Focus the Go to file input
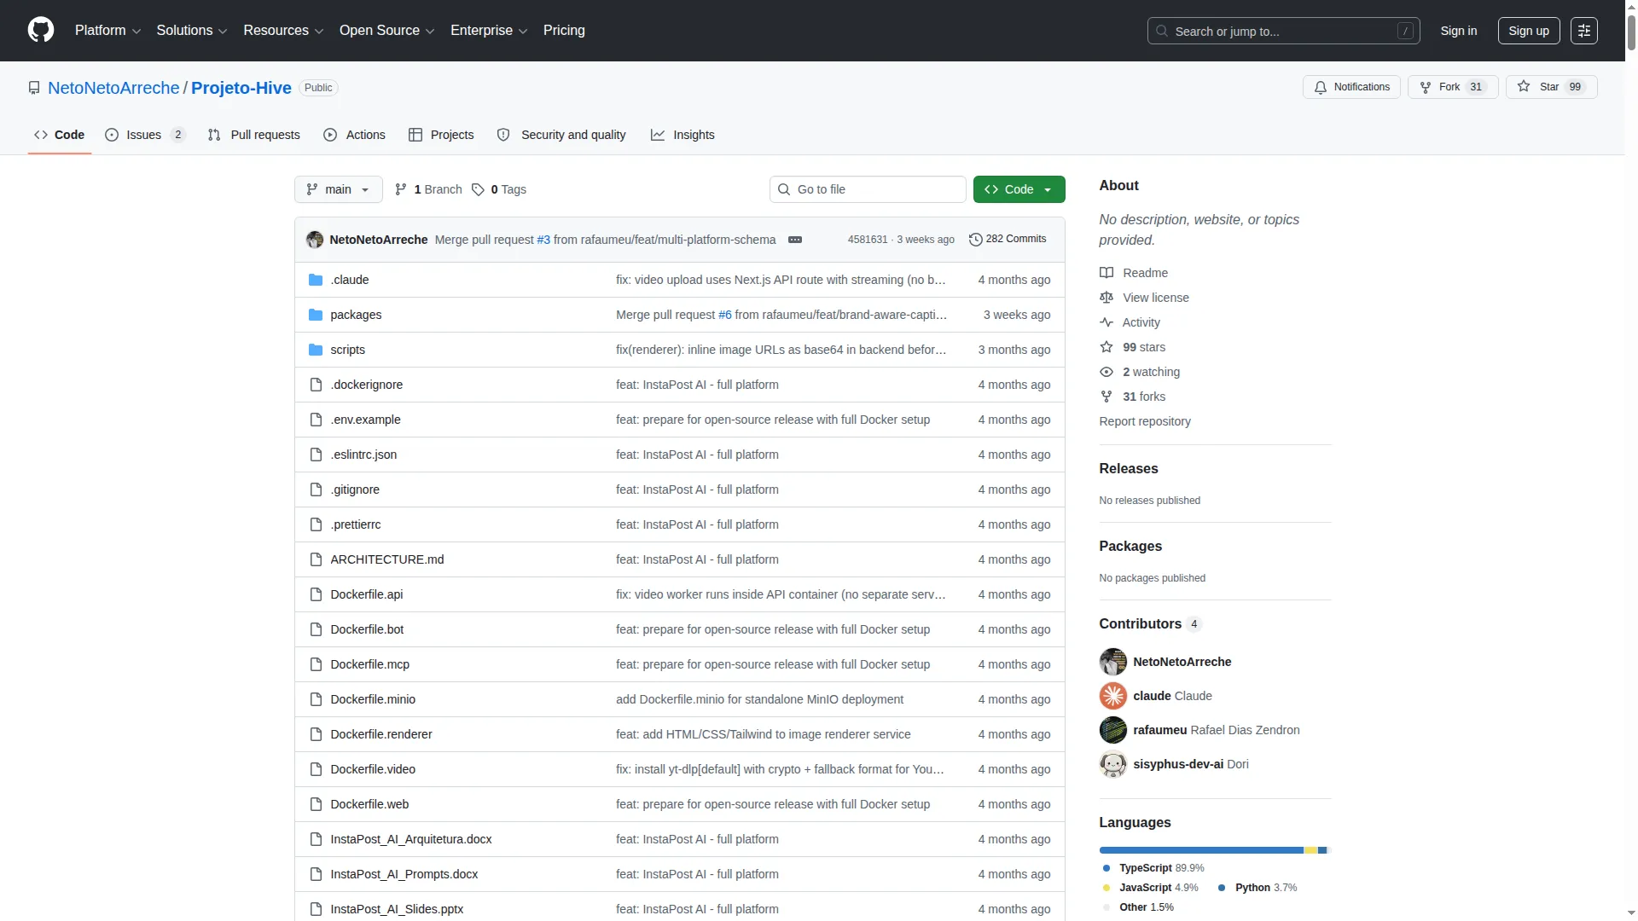Image resolution: width=1638 pixels, height=921 pixels. (868, 189)
